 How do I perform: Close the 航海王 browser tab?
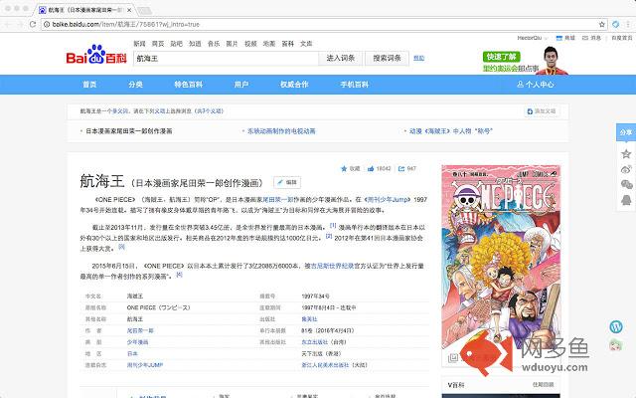(x=129, y=10)
